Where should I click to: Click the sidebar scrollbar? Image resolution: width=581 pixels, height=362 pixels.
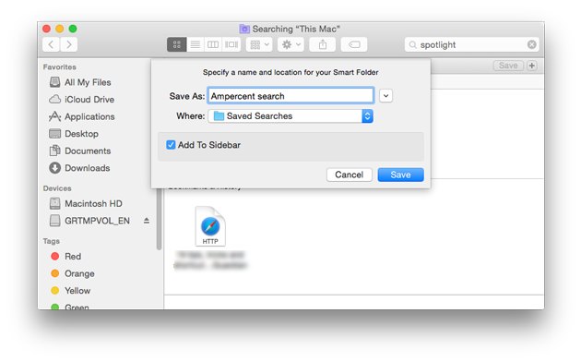[x=159, y=219]
